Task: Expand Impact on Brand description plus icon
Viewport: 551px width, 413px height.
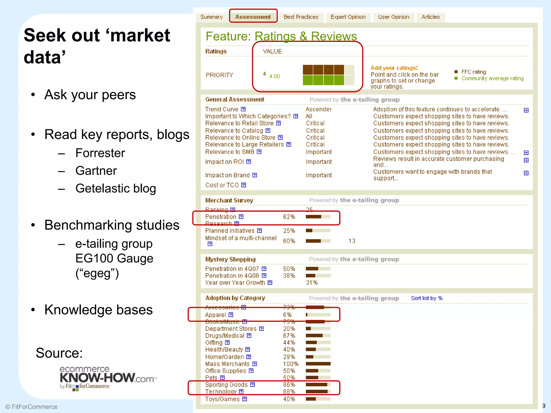Action: 526,173
